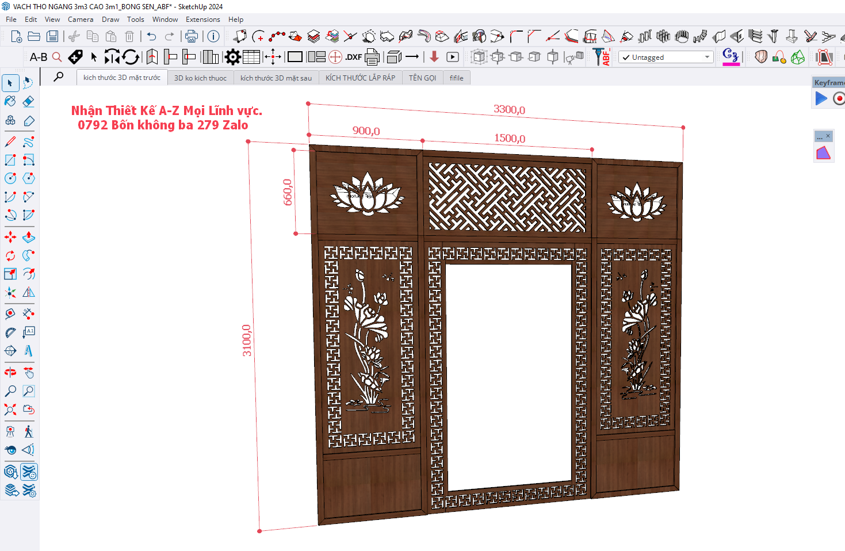
Task: Click the Zoom Extents tool
Action: click(x=10, y=410)
